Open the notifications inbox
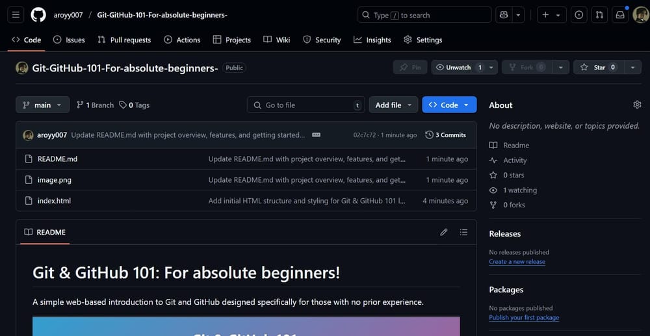Image resolution: width=650 pixels, height=336 pixels. point(620,15)
